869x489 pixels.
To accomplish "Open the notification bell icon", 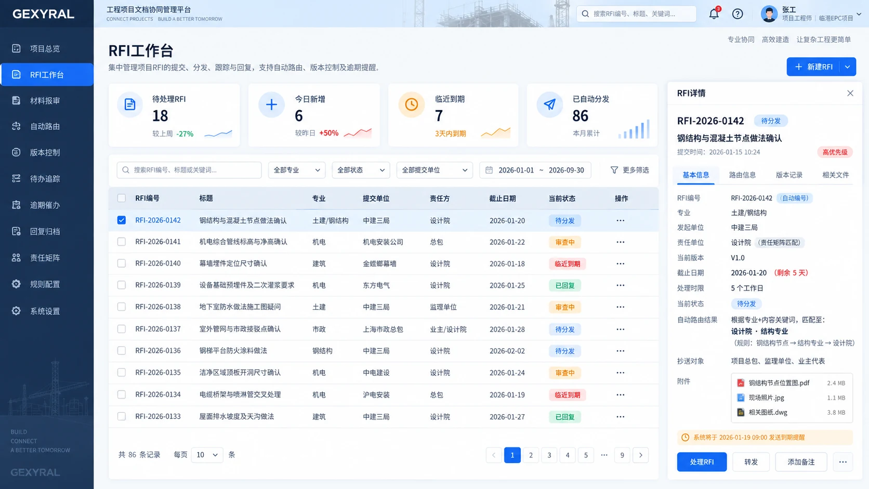I will pyautogui.click(x=714, y=14).
